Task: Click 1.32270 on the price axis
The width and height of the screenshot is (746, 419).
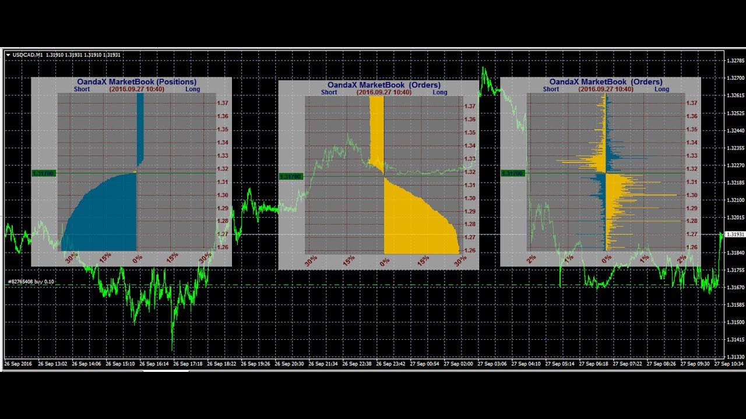Action: pyautogui.click(x=735, y=165)
